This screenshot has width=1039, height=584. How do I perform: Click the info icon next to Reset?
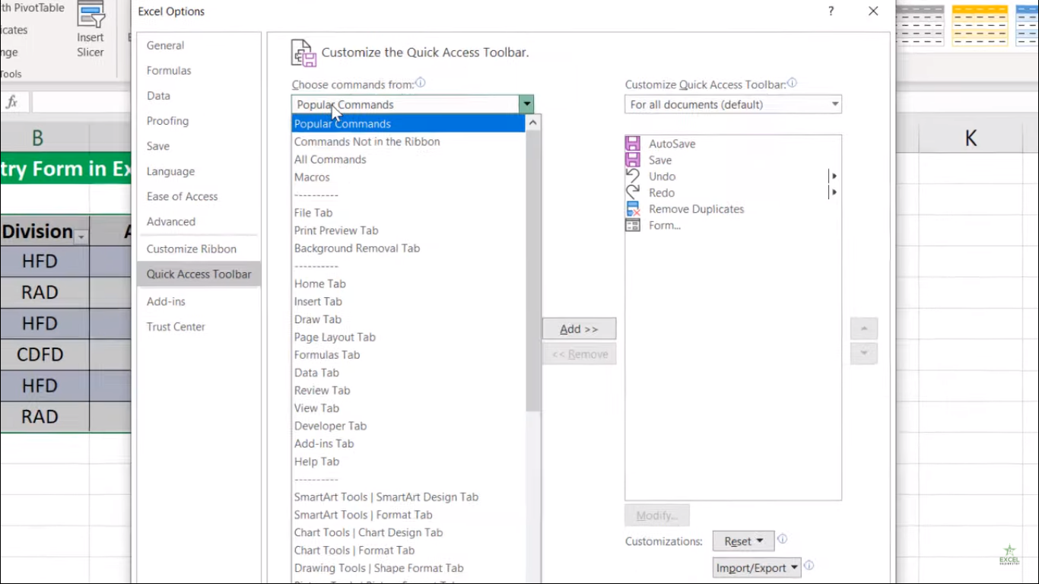click(782, 539)
